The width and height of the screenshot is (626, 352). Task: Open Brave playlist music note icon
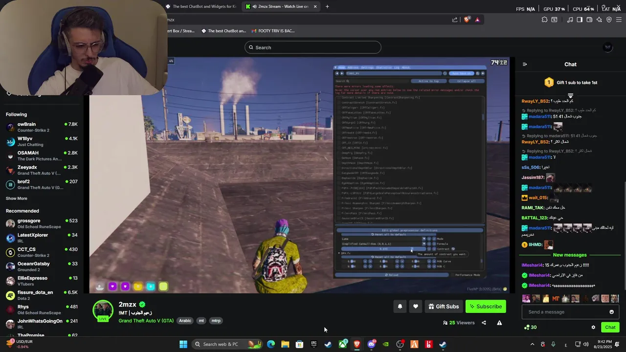(x=570, y=20)
